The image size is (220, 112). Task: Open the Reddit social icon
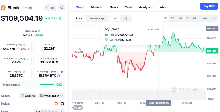56,104
